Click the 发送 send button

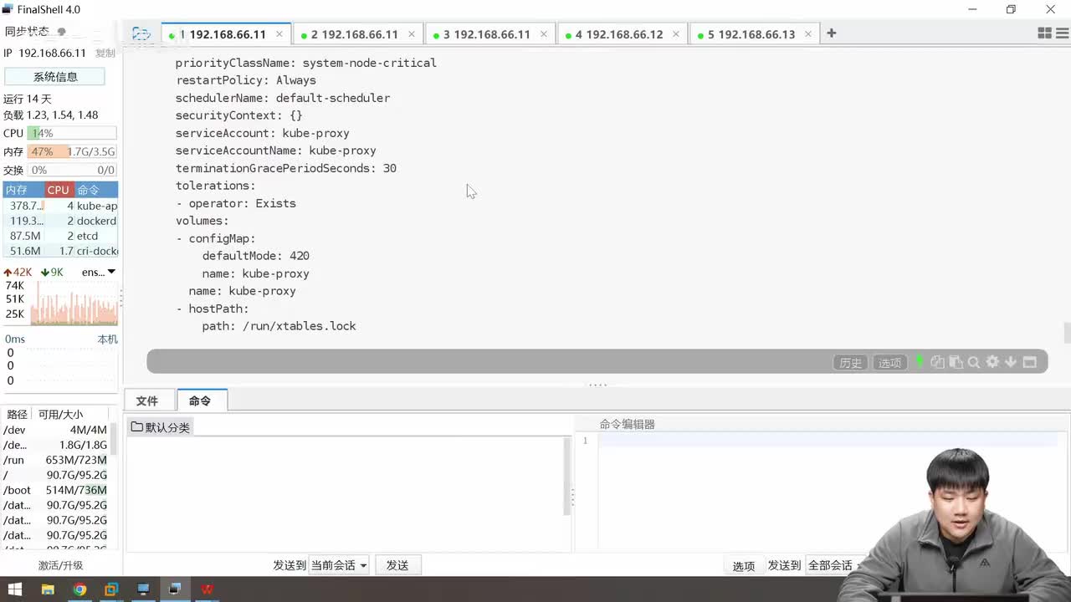click(x=397, y=565)
